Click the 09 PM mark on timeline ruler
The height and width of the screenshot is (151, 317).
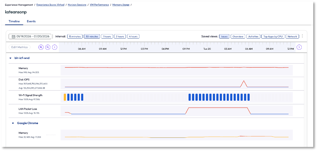click(186, 49)
